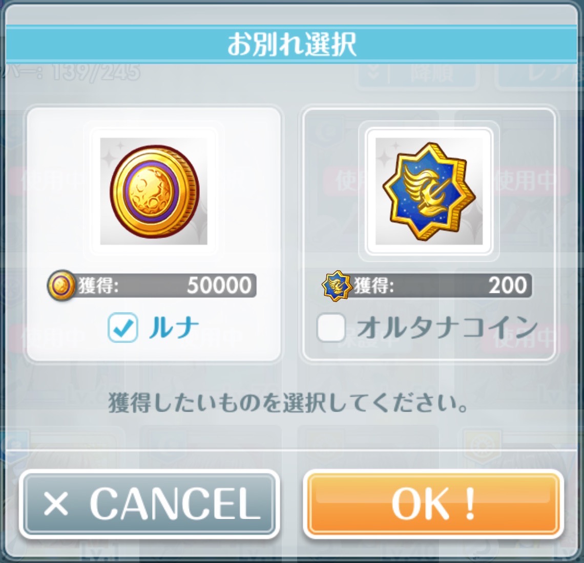Click the blue star Ortana coin emblem
Screen dimensions: 584x563
(x=429, y=191)
